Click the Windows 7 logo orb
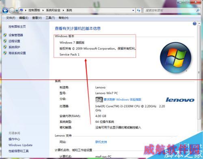 click(175, 58)
